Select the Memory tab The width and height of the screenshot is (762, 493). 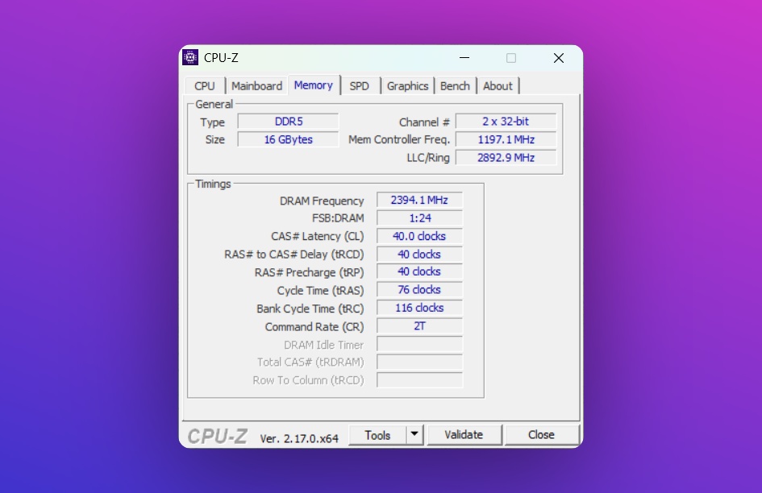pyautogui.click(x=313, y=85)
